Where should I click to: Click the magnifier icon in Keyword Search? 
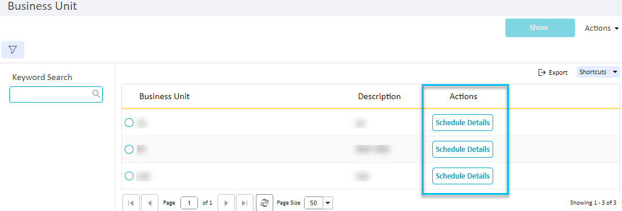pyautogui.click(x=96, y=93)
